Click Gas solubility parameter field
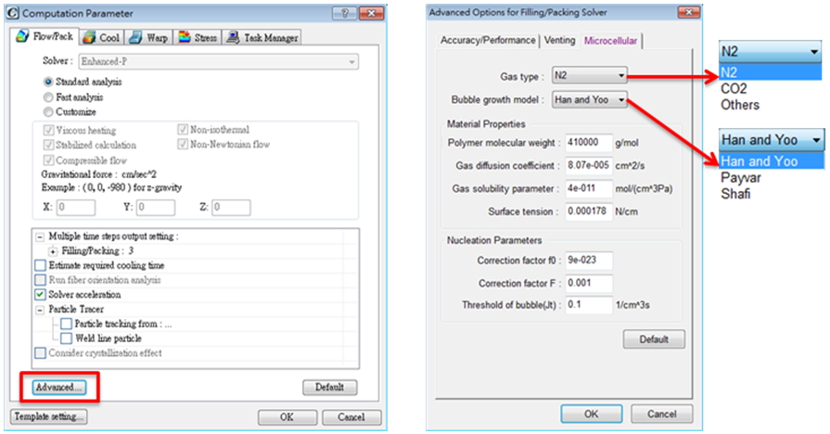The width and height of the screenshot is (830, 434). [x=589, y=188]
